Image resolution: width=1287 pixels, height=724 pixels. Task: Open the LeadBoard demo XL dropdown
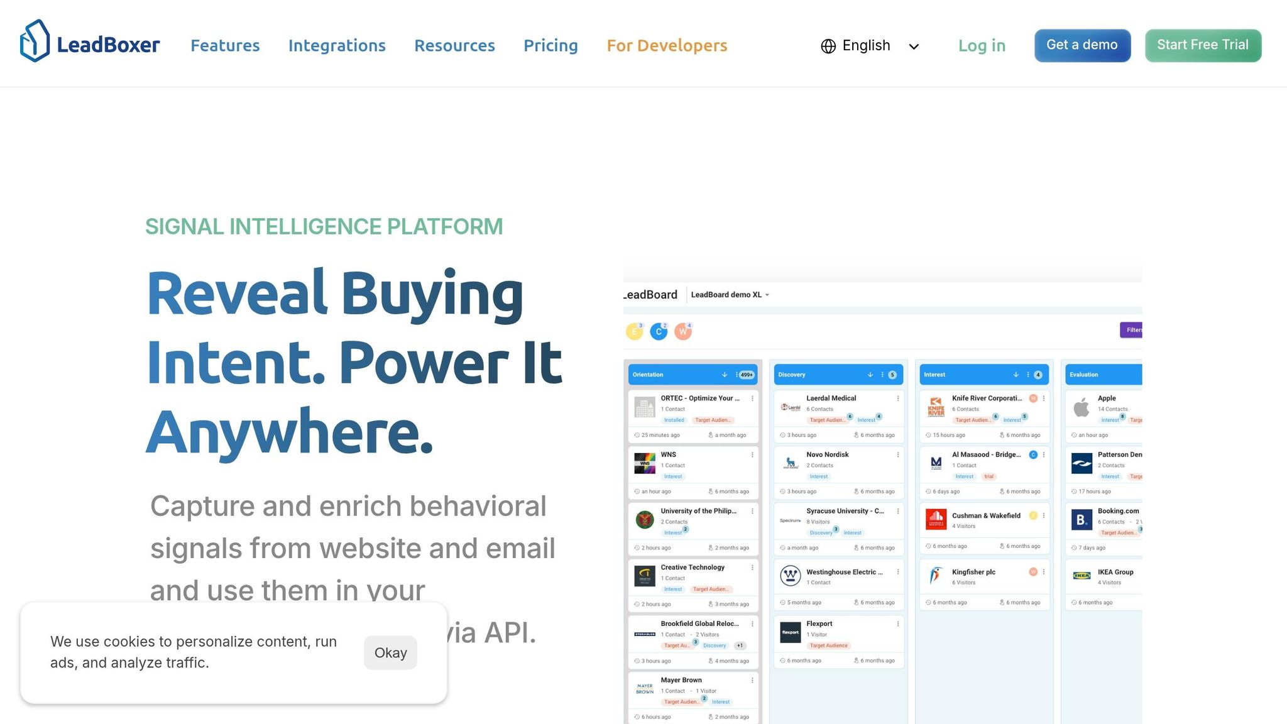coord(730,295)
